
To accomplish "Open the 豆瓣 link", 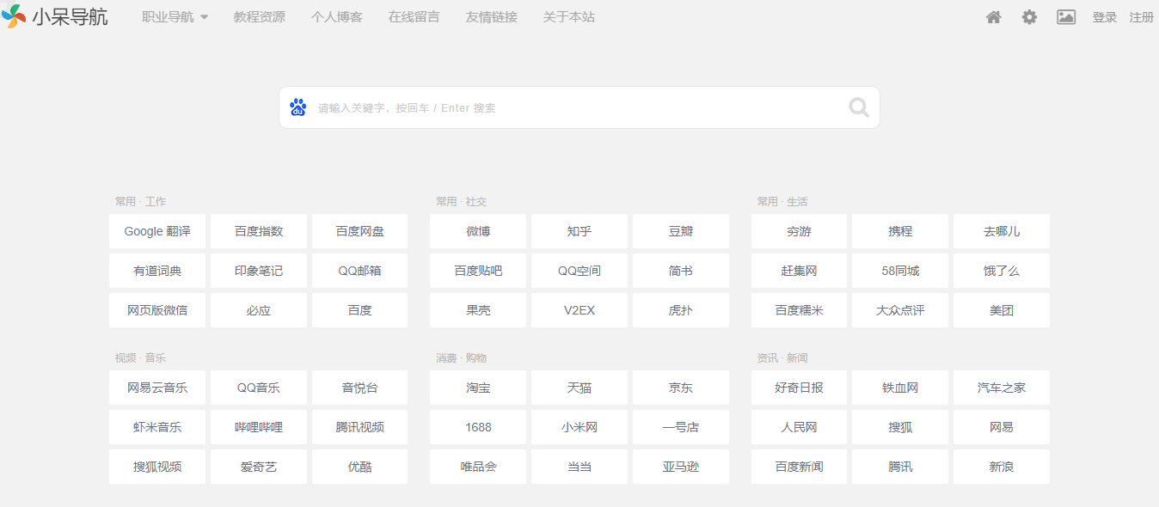I will click(x=681, y=231).
